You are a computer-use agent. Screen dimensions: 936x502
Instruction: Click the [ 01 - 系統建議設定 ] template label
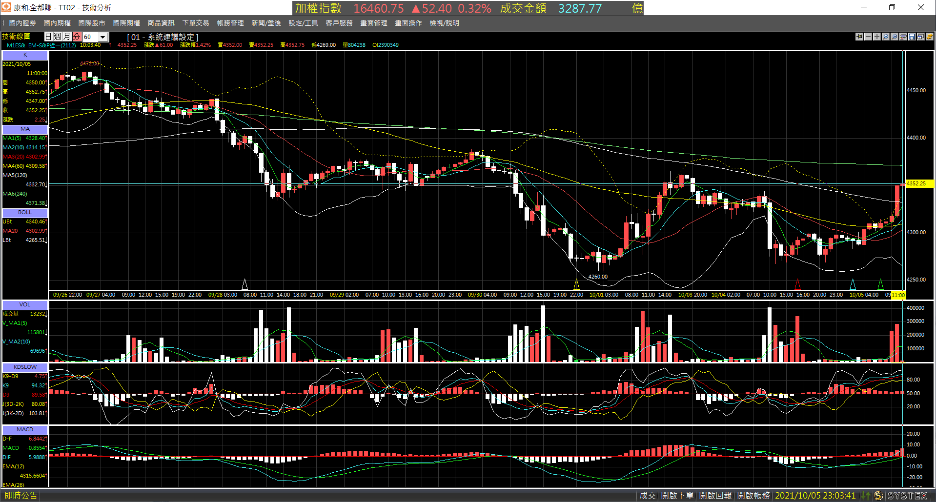(x=163, y=37)
